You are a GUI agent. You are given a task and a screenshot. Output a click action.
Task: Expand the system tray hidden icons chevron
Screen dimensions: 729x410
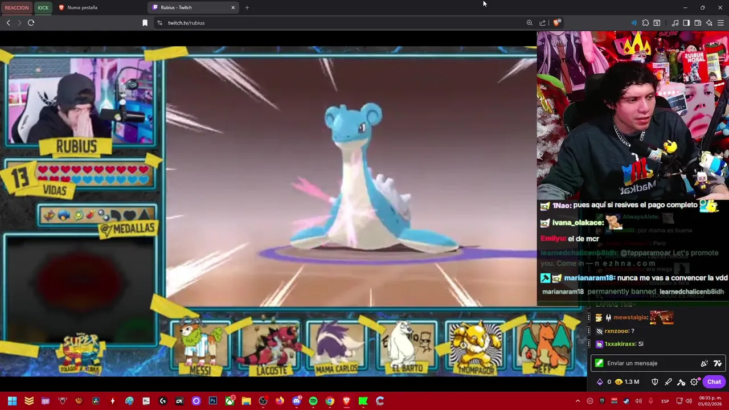pos(578,401)
